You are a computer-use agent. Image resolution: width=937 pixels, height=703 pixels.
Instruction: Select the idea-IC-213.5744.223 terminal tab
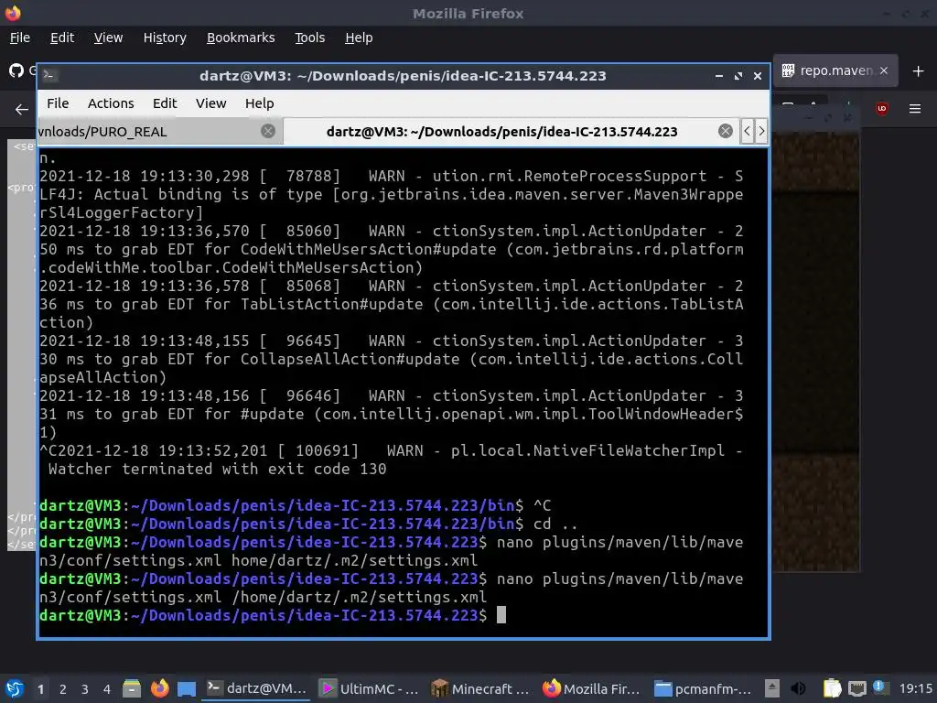pyautogui.click(x=501, y=132)
